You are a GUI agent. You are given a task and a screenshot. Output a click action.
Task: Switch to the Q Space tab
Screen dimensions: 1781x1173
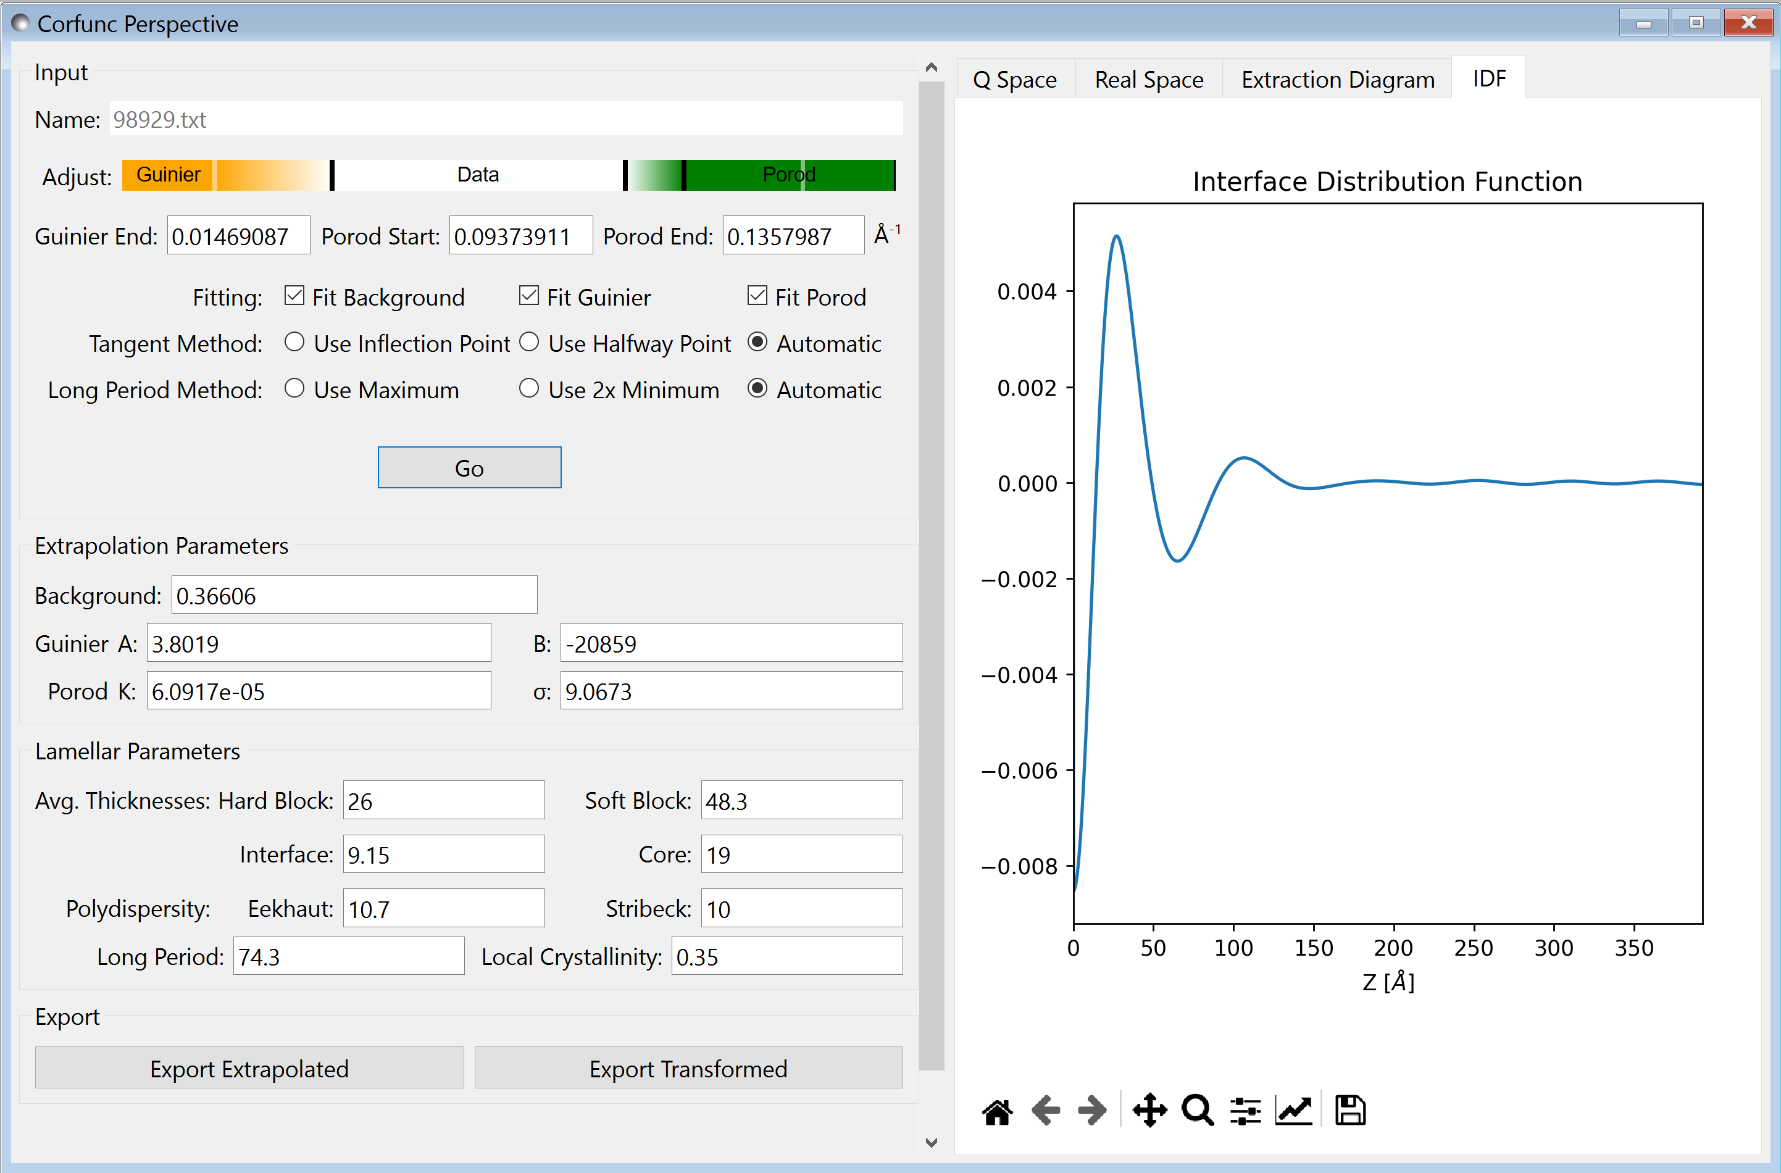(x=1015, y=78)
